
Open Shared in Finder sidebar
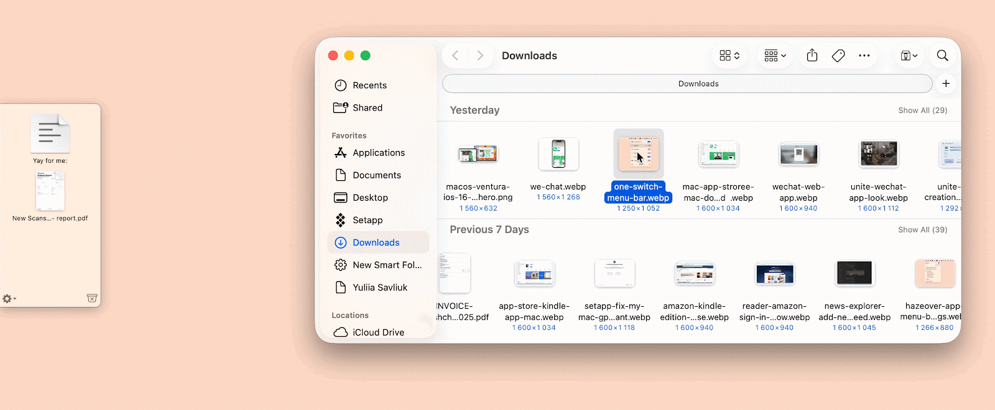click(x=378, y=107)
